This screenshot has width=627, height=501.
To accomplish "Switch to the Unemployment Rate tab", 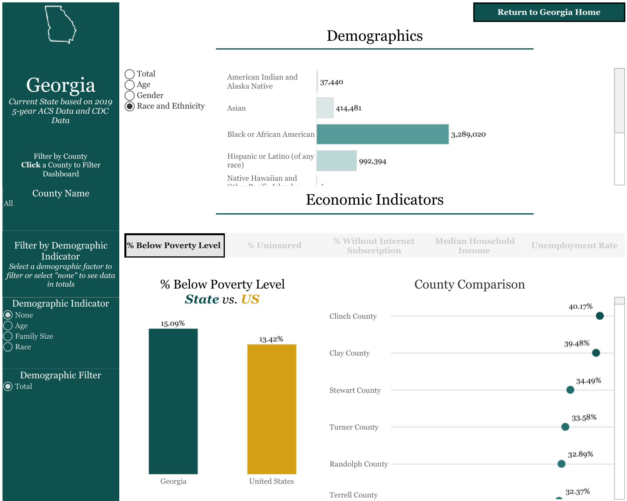I will coord(574,245).
